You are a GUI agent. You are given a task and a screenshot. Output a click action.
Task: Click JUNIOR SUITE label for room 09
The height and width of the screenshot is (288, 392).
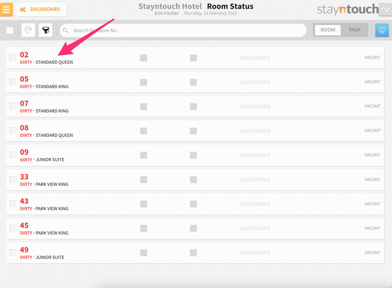coord(50,160)
